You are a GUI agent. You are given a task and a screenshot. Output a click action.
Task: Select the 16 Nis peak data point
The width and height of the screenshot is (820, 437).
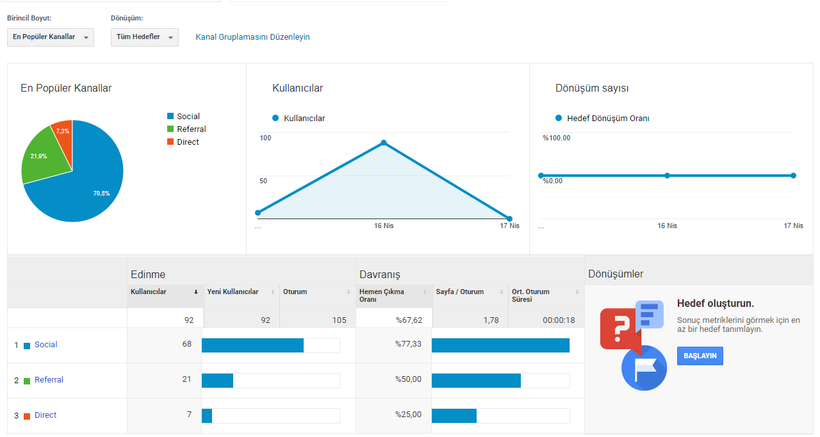click(x=384, y=142)
